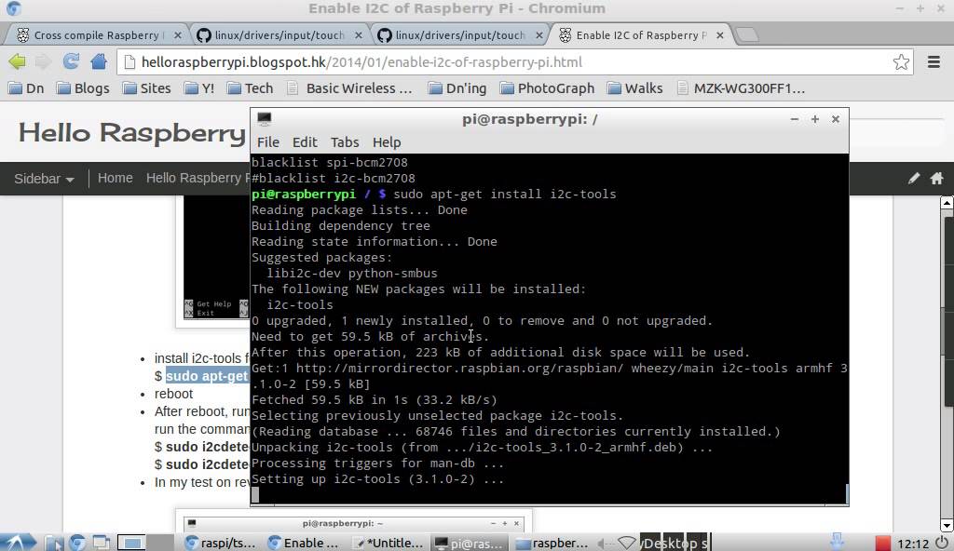Click the 'reboot' bullet text on blog
Viewport: 954px width, 551px height.
pos(173,394)
